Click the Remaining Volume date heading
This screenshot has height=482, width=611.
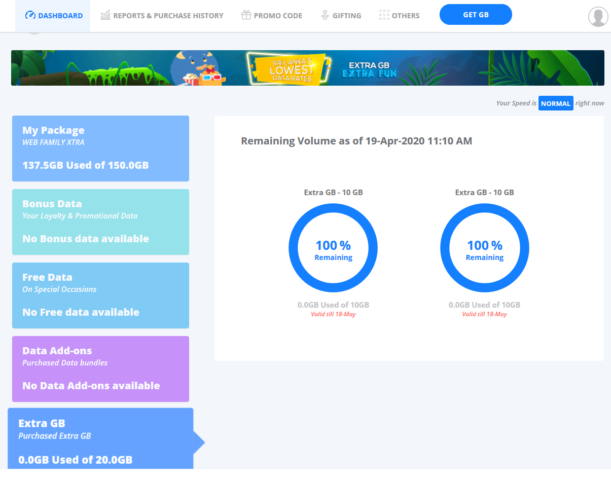click(x=356, y=141)
